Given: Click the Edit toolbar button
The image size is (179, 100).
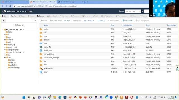Looking at the screenshot, I should click(x=96, y=16).
